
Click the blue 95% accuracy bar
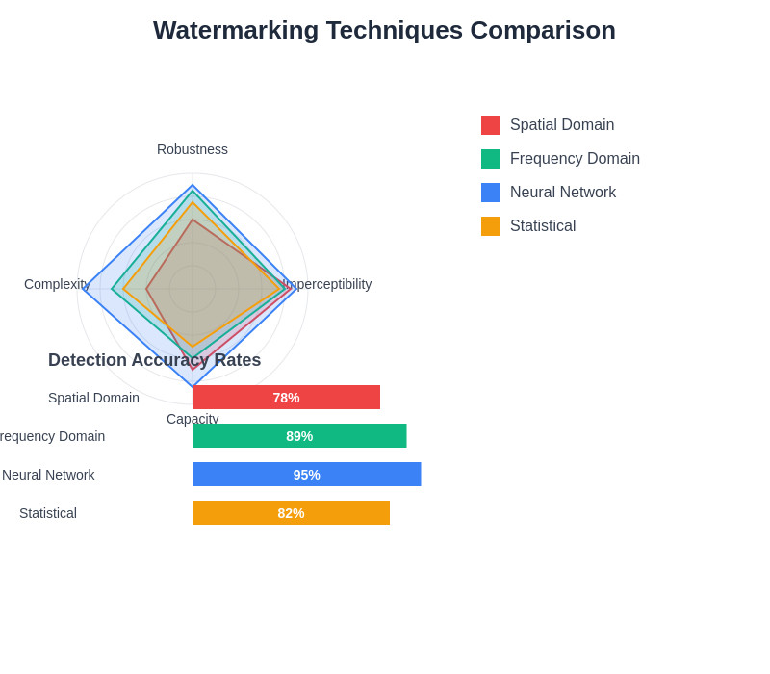click(306, 475)
